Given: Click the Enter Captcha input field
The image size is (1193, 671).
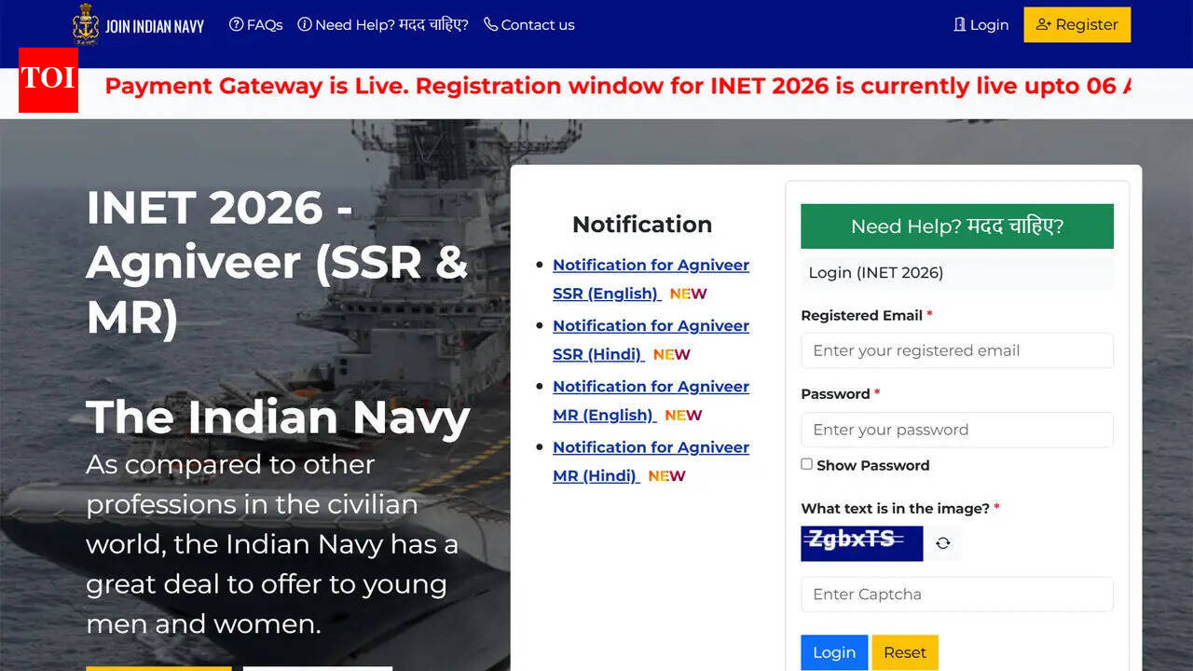Looking at the screenshot, I should [956, 594].
